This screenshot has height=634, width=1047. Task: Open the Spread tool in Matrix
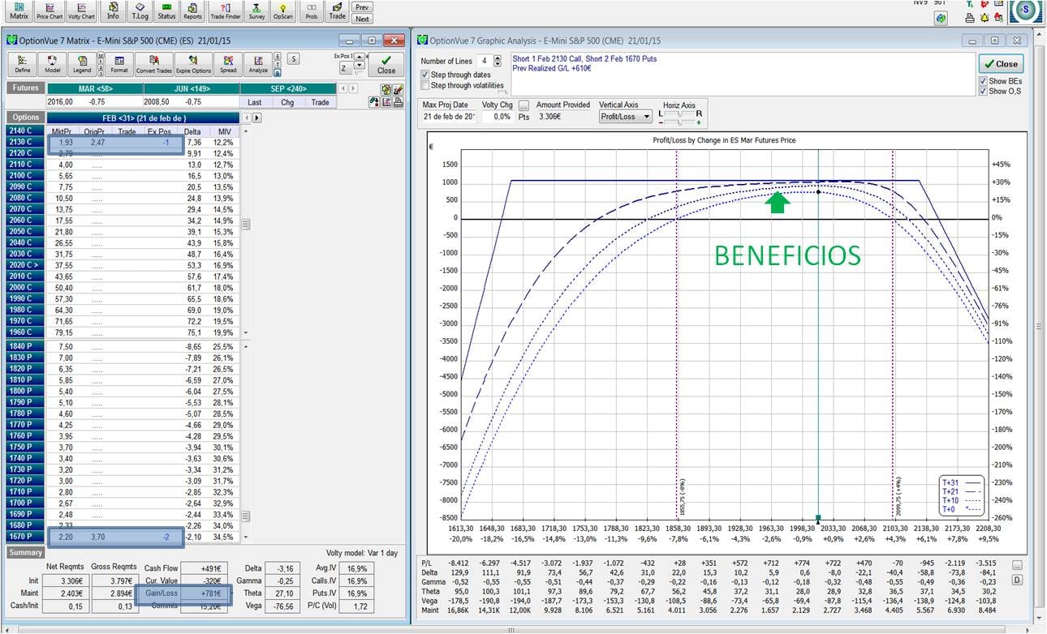pos(228,64)
